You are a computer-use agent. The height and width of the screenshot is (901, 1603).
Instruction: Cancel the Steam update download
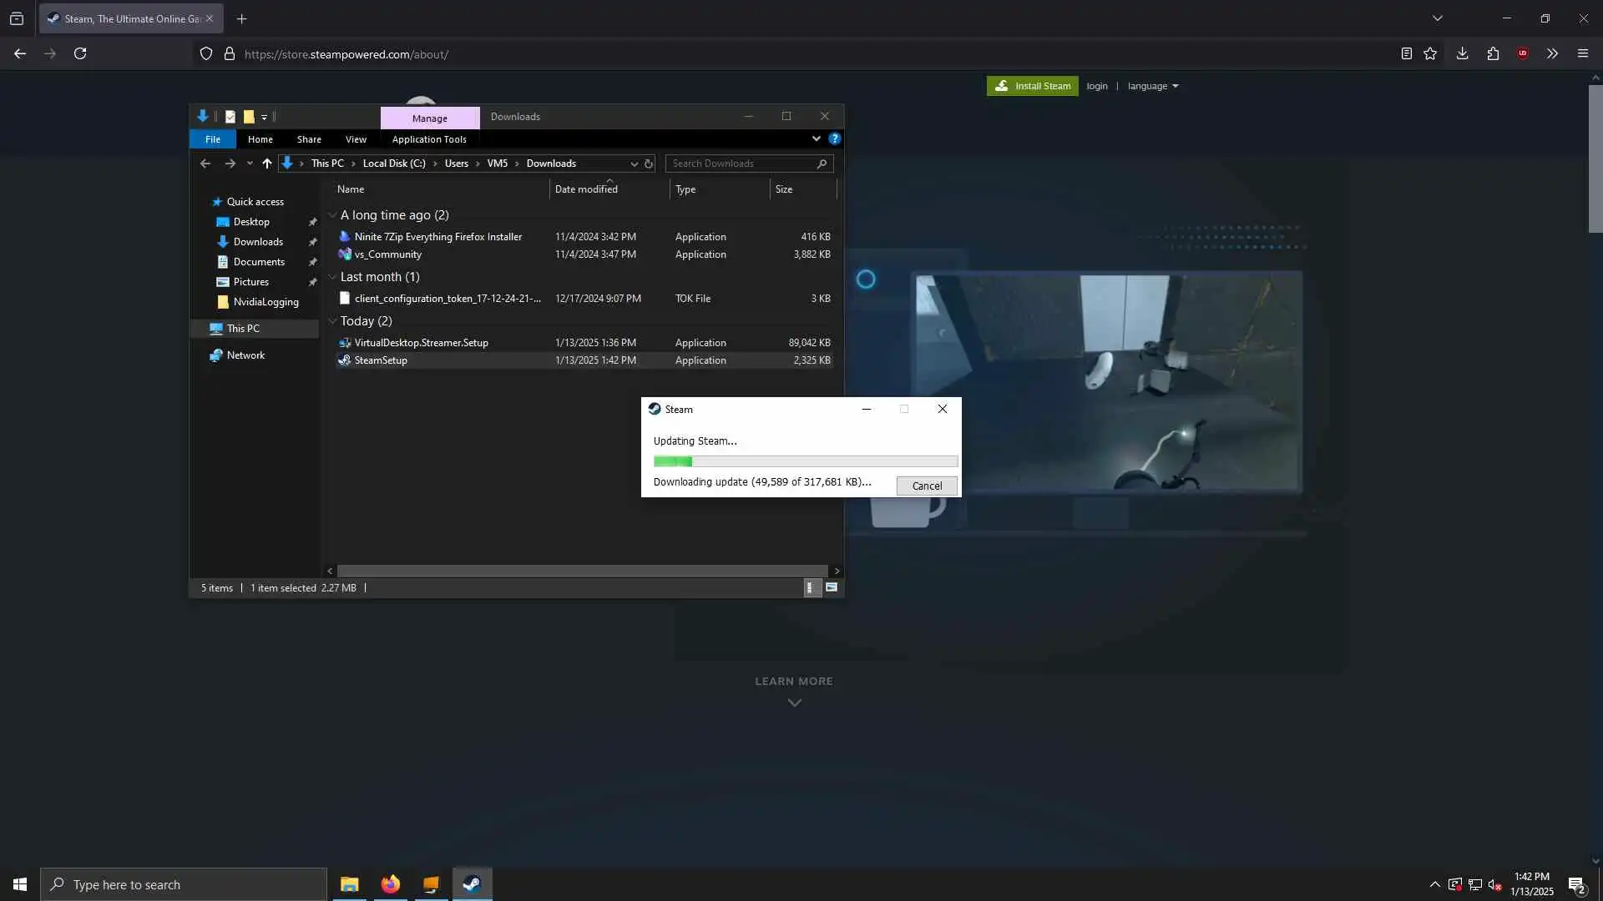[927, 486]
